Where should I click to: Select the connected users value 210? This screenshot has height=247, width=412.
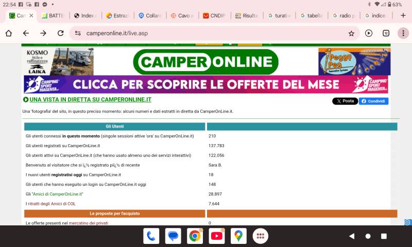click(x=212, y=136)
